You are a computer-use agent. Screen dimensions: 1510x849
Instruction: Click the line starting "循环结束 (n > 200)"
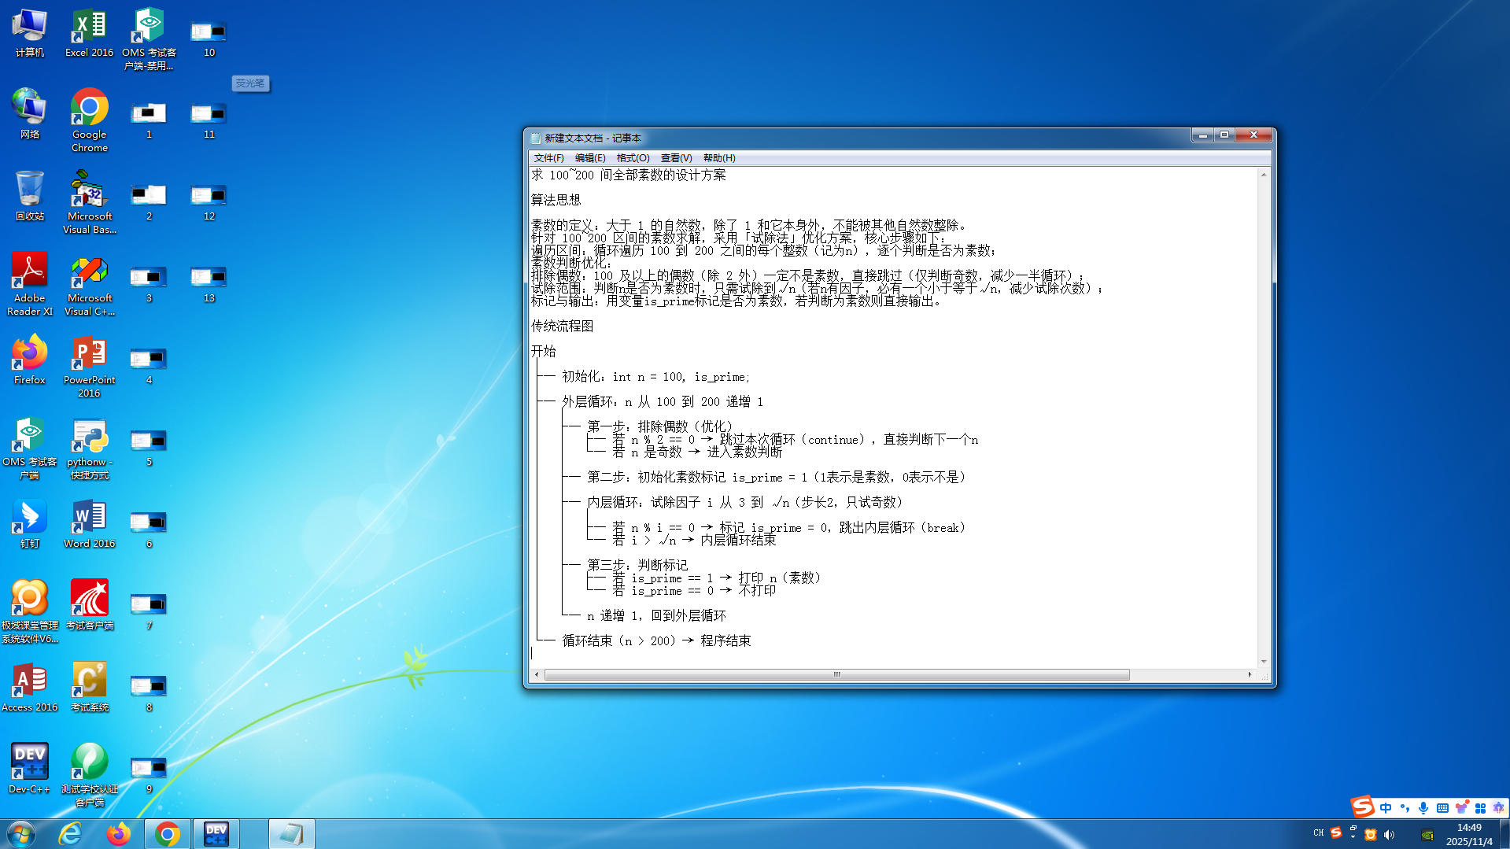tap(656, 640)
